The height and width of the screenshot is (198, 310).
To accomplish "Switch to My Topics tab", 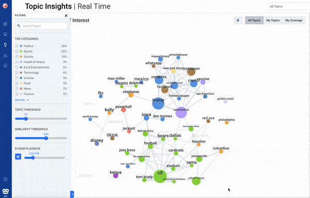I will click(273, 20).
